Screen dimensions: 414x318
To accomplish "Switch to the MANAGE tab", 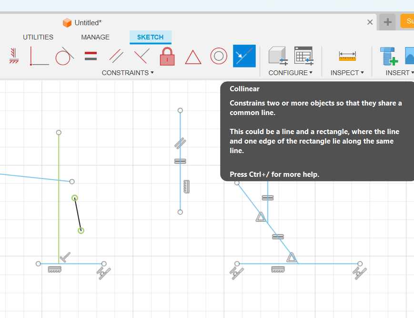I will coord(95,37).
